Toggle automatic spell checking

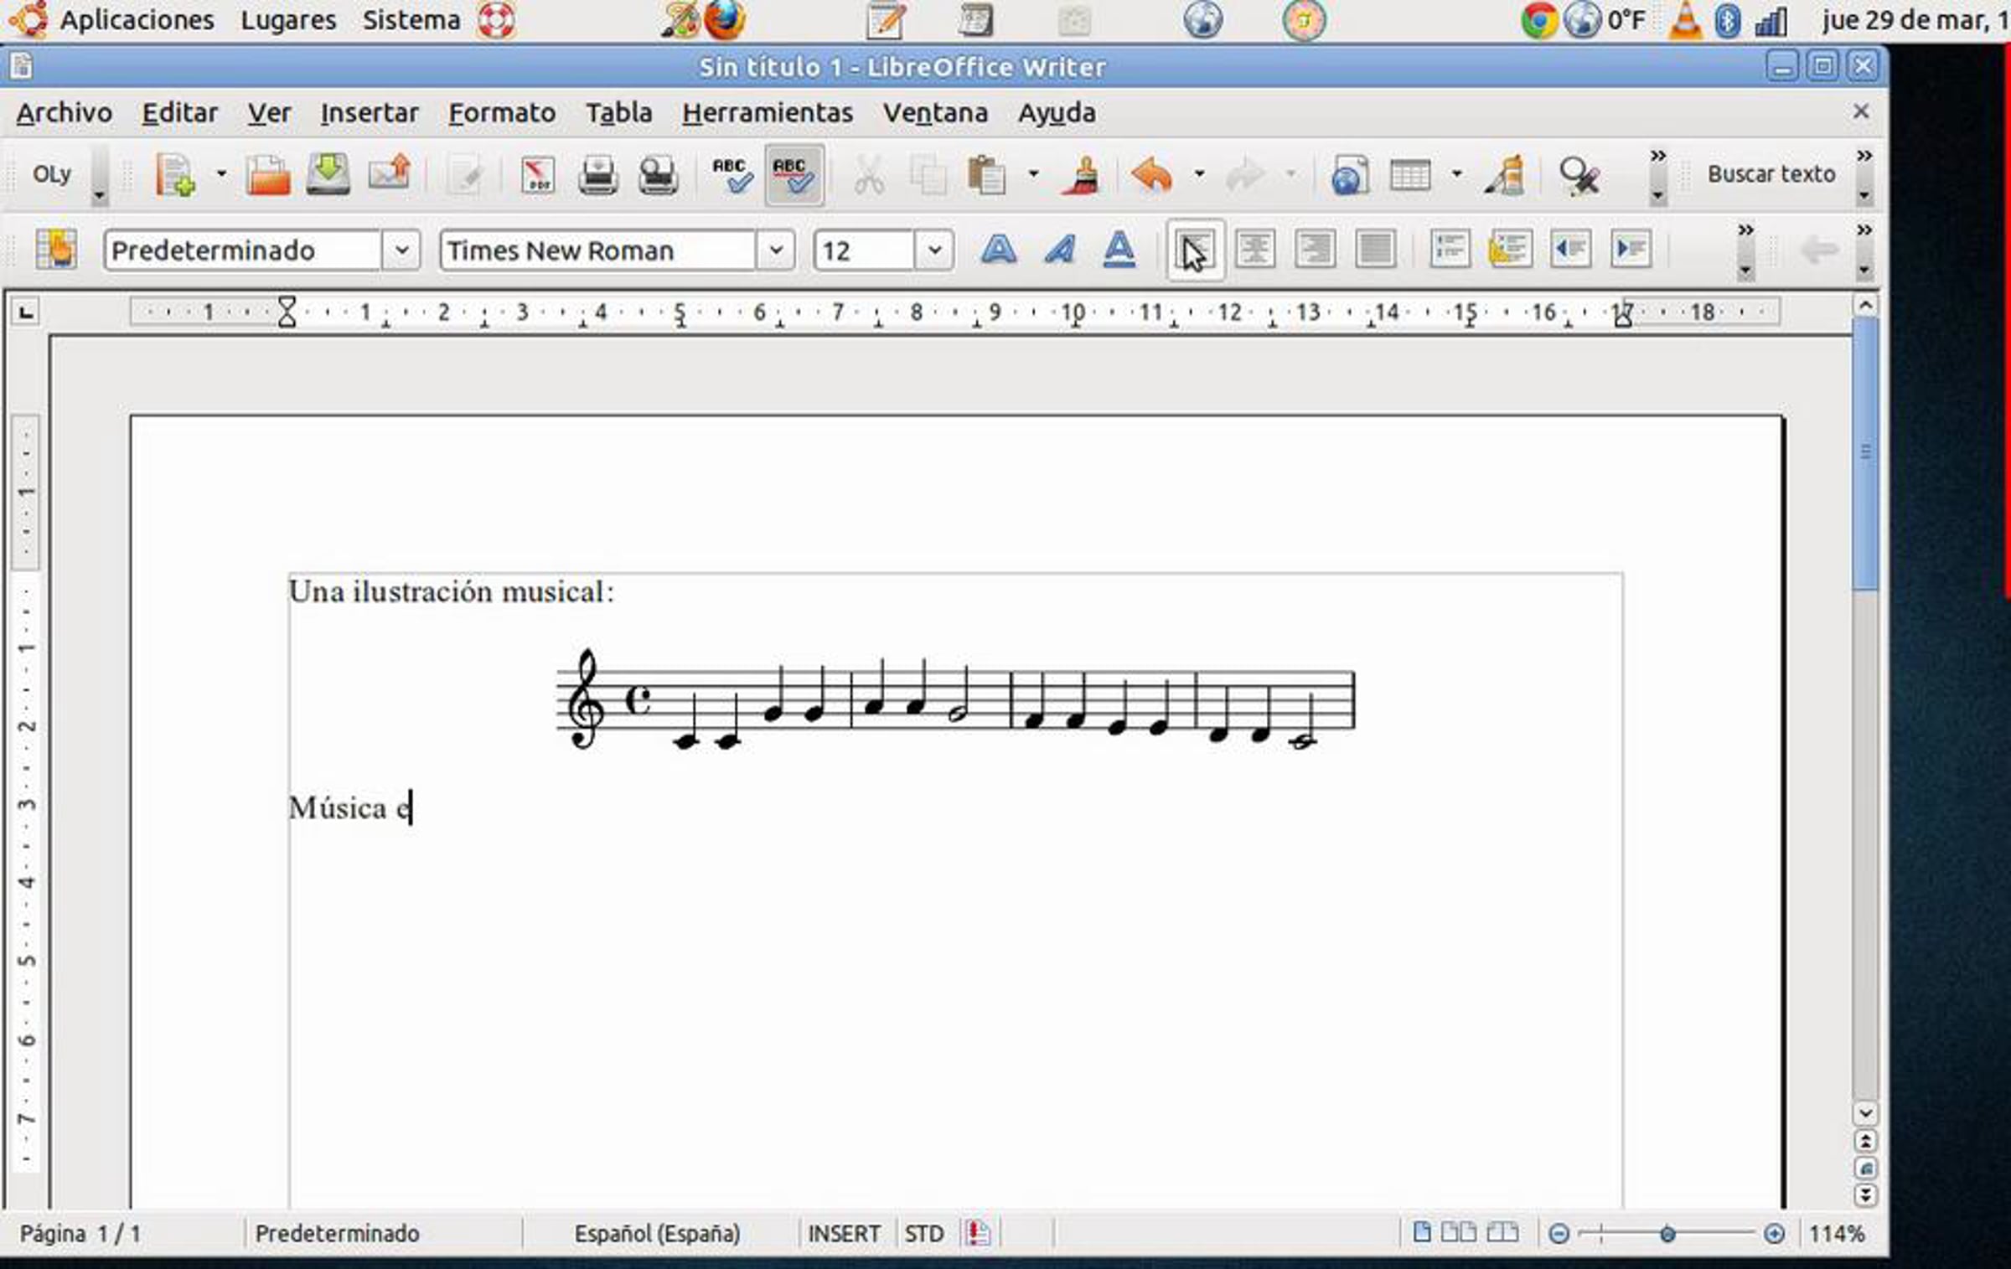pyautogui.click(x=794, y=175)
